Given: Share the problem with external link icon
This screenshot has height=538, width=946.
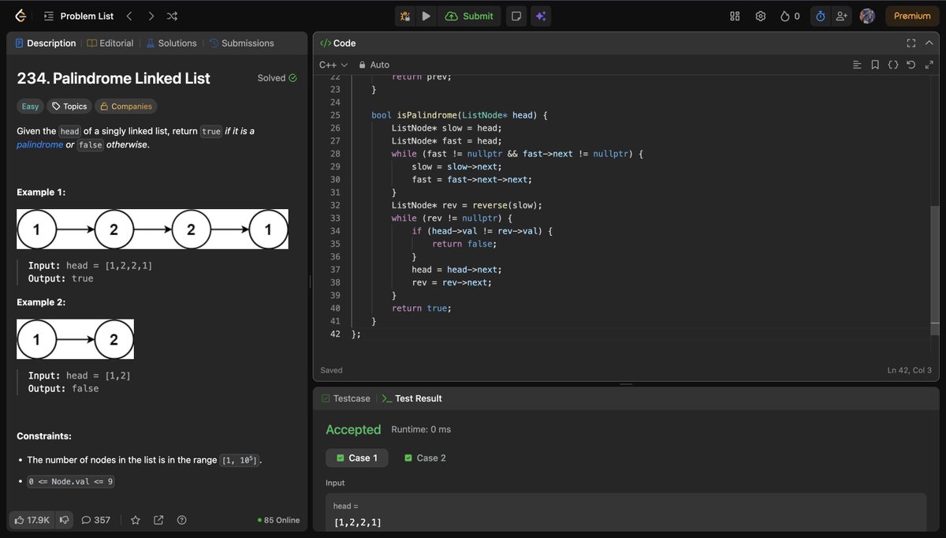Looking at the screenshot, I should coord(158,520).
